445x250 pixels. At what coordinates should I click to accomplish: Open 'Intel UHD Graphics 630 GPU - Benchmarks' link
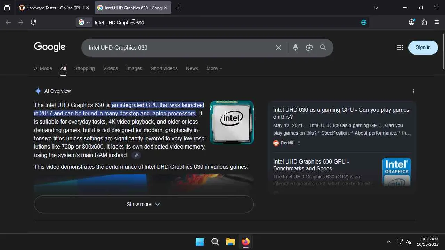click(x=311, y=165)
